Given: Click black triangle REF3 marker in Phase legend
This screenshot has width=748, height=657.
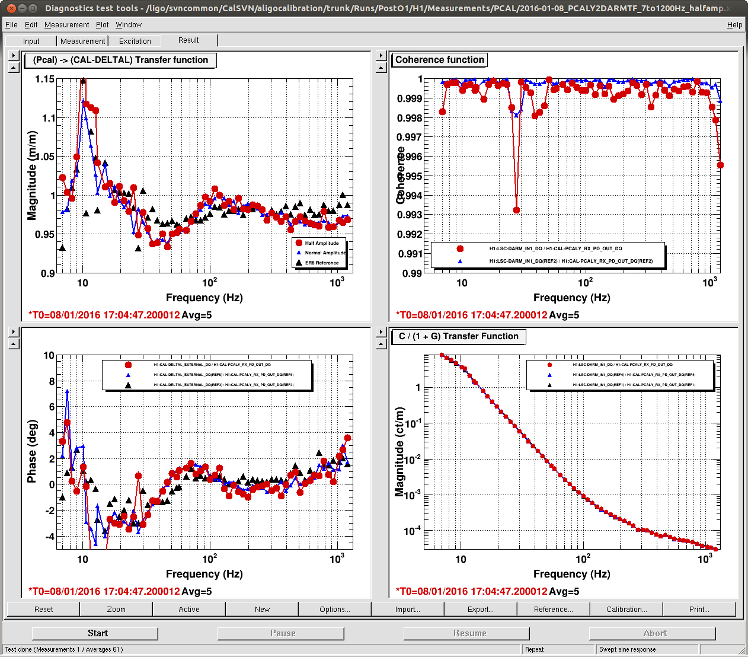Looking at the screenshot, I should pyautogui.click(x=128, y=385).
